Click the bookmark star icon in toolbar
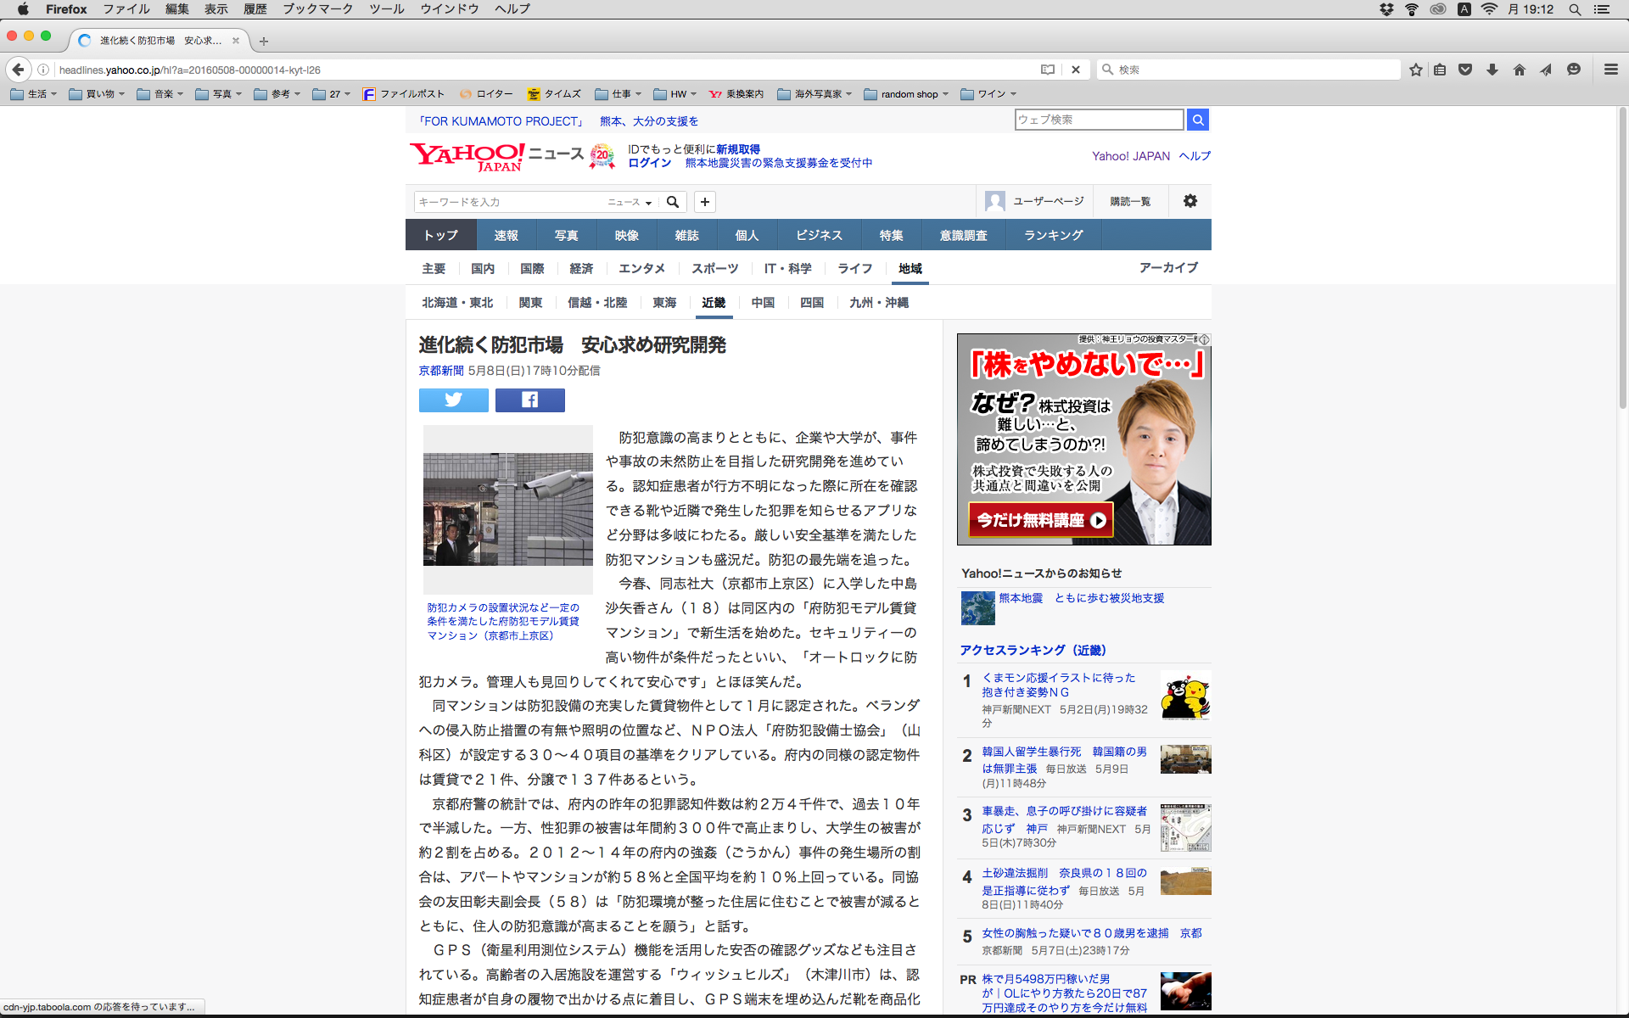 (x=1415, y=70)
